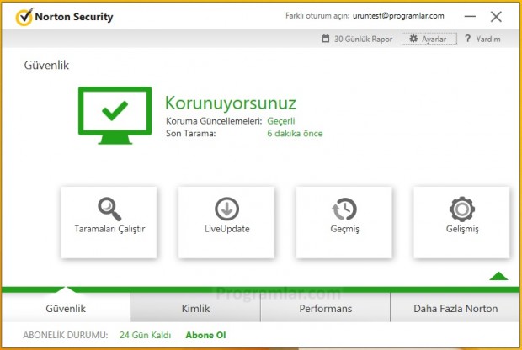This screenshot has width=522, height=350.
Task: Switch to the Kimlik tab
Action: [195, 308]
